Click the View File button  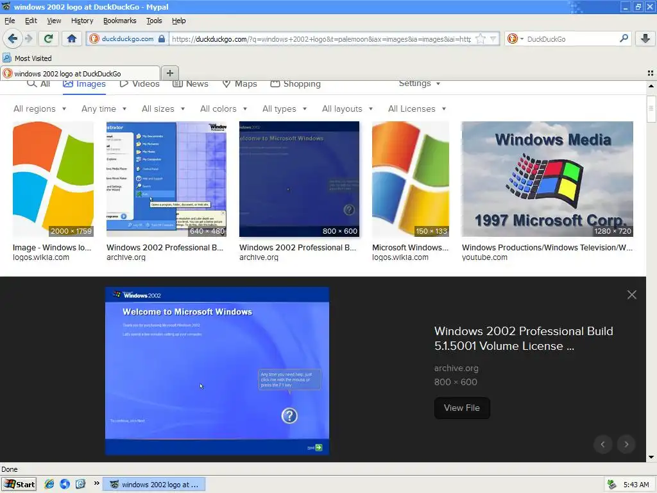pos(462,408)
